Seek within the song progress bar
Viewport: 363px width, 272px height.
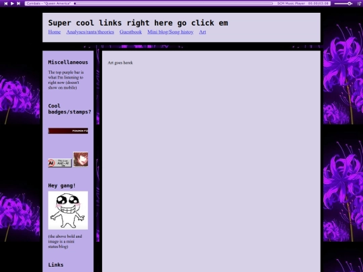(x=173, y=3)
